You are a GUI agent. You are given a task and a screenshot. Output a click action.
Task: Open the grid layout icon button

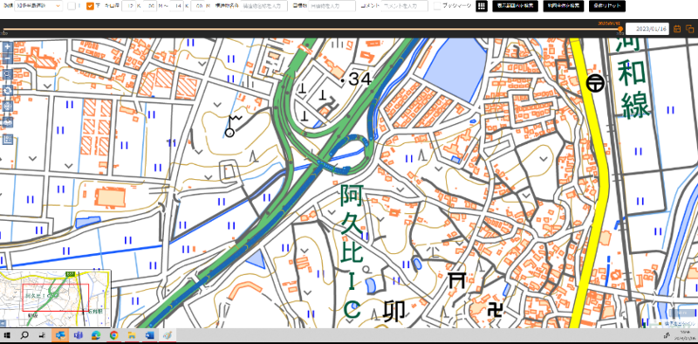click(482, 6)
